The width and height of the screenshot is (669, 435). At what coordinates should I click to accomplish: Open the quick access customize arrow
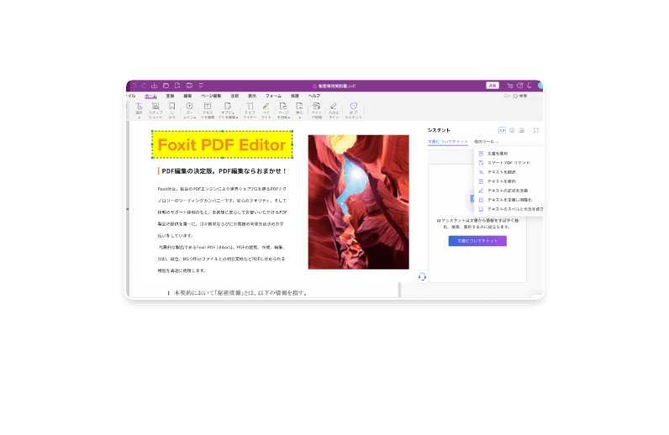[x=201, y=86]
